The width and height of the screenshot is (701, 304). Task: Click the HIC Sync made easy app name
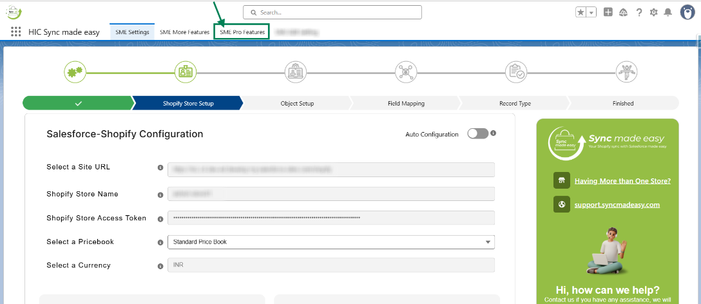click(x=64, y=32)
